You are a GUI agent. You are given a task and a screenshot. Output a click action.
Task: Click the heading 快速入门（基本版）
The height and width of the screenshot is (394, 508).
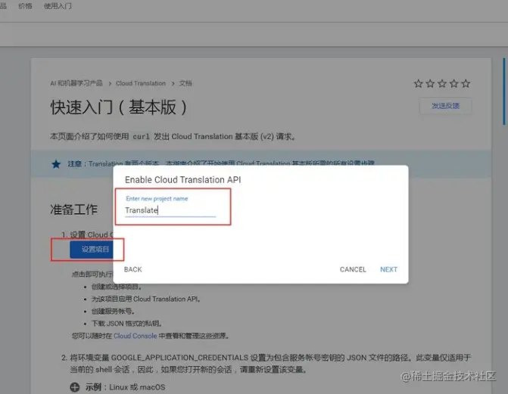119,107
